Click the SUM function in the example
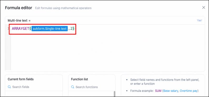Viewport: 209px width, 97px height. (x=158, y=91)
